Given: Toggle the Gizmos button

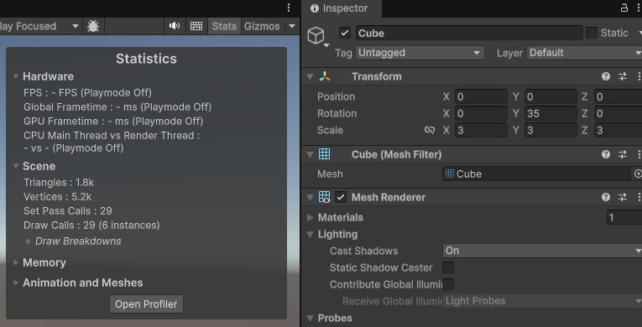Looking at the screenshot, I should point(262,26).
